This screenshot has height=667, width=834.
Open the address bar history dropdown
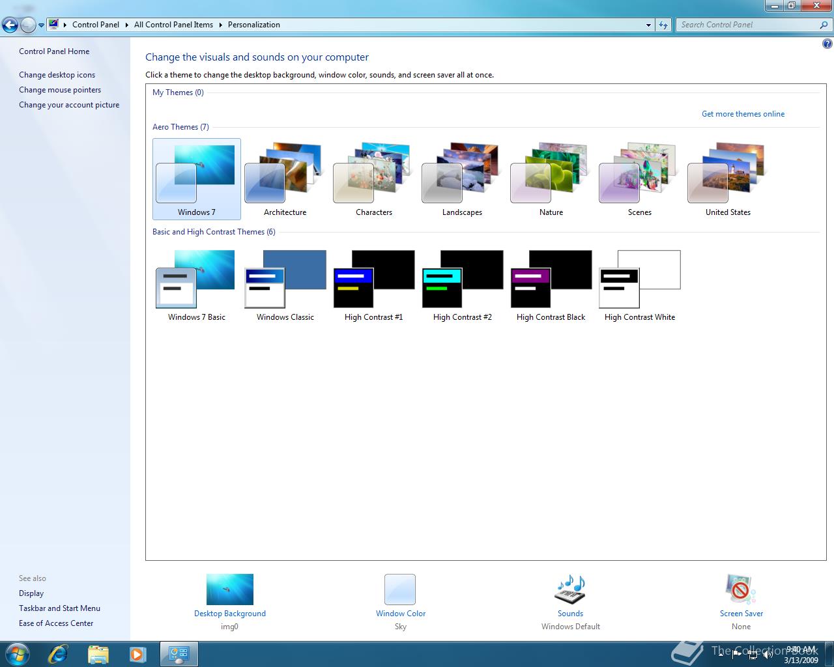click(648, 25)
